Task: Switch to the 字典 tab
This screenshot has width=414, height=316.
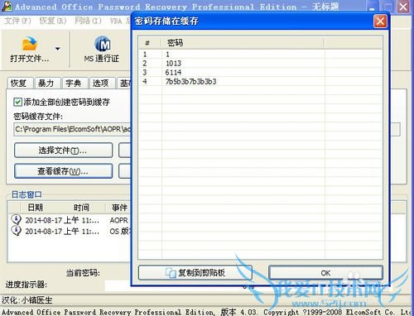Action: click(74, 83)
